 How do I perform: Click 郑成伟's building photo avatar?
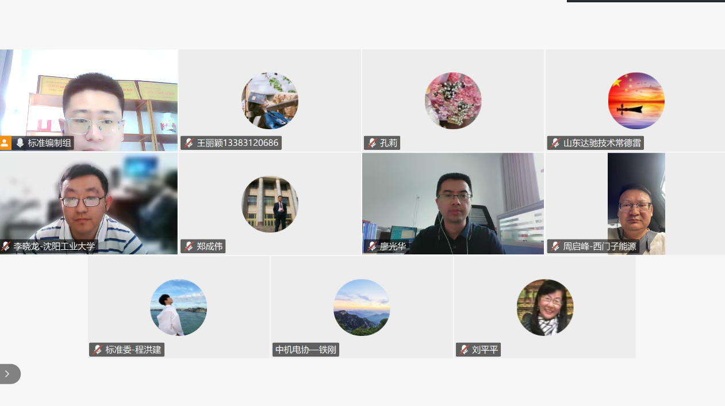click(x=270, y=204)
